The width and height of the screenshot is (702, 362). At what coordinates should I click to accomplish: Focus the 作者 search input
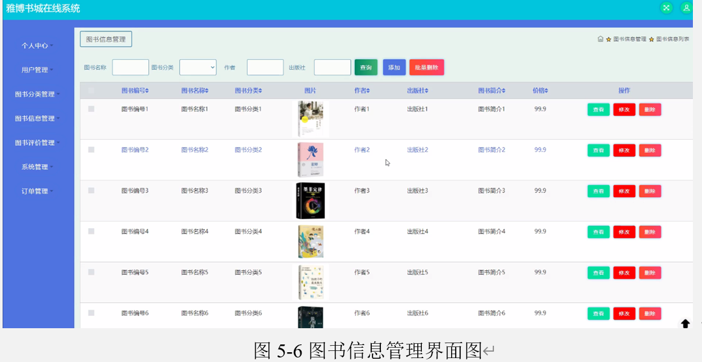(x=265, y=67)
